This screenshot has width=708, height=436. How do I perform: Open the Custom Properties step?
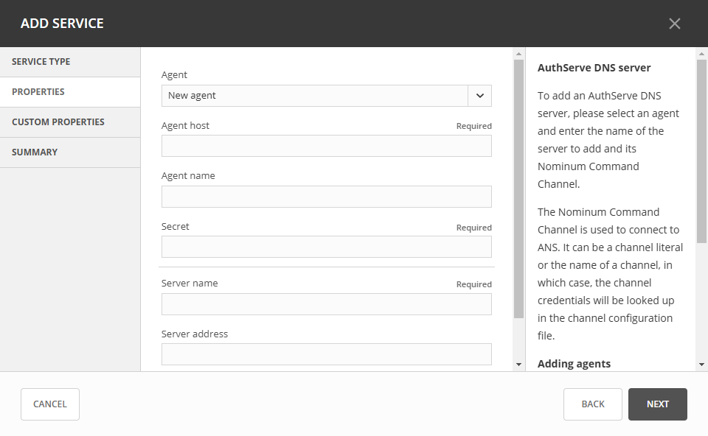click(x=70, y=122)
